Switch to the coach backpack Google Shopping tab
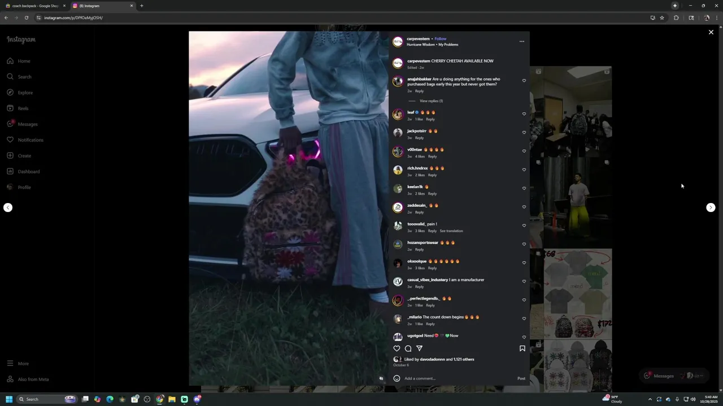The height and width of the screenshot is (406, 723). [x=36, y=6]
